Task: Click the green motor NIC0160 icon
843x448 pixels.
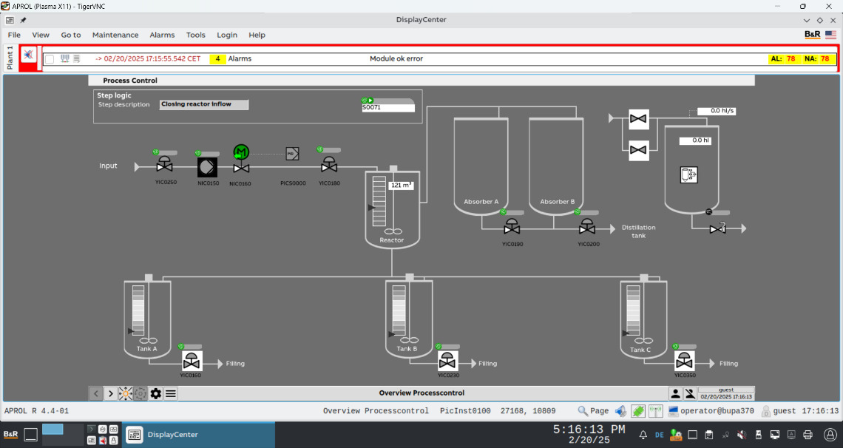Action: click(241, 152)
